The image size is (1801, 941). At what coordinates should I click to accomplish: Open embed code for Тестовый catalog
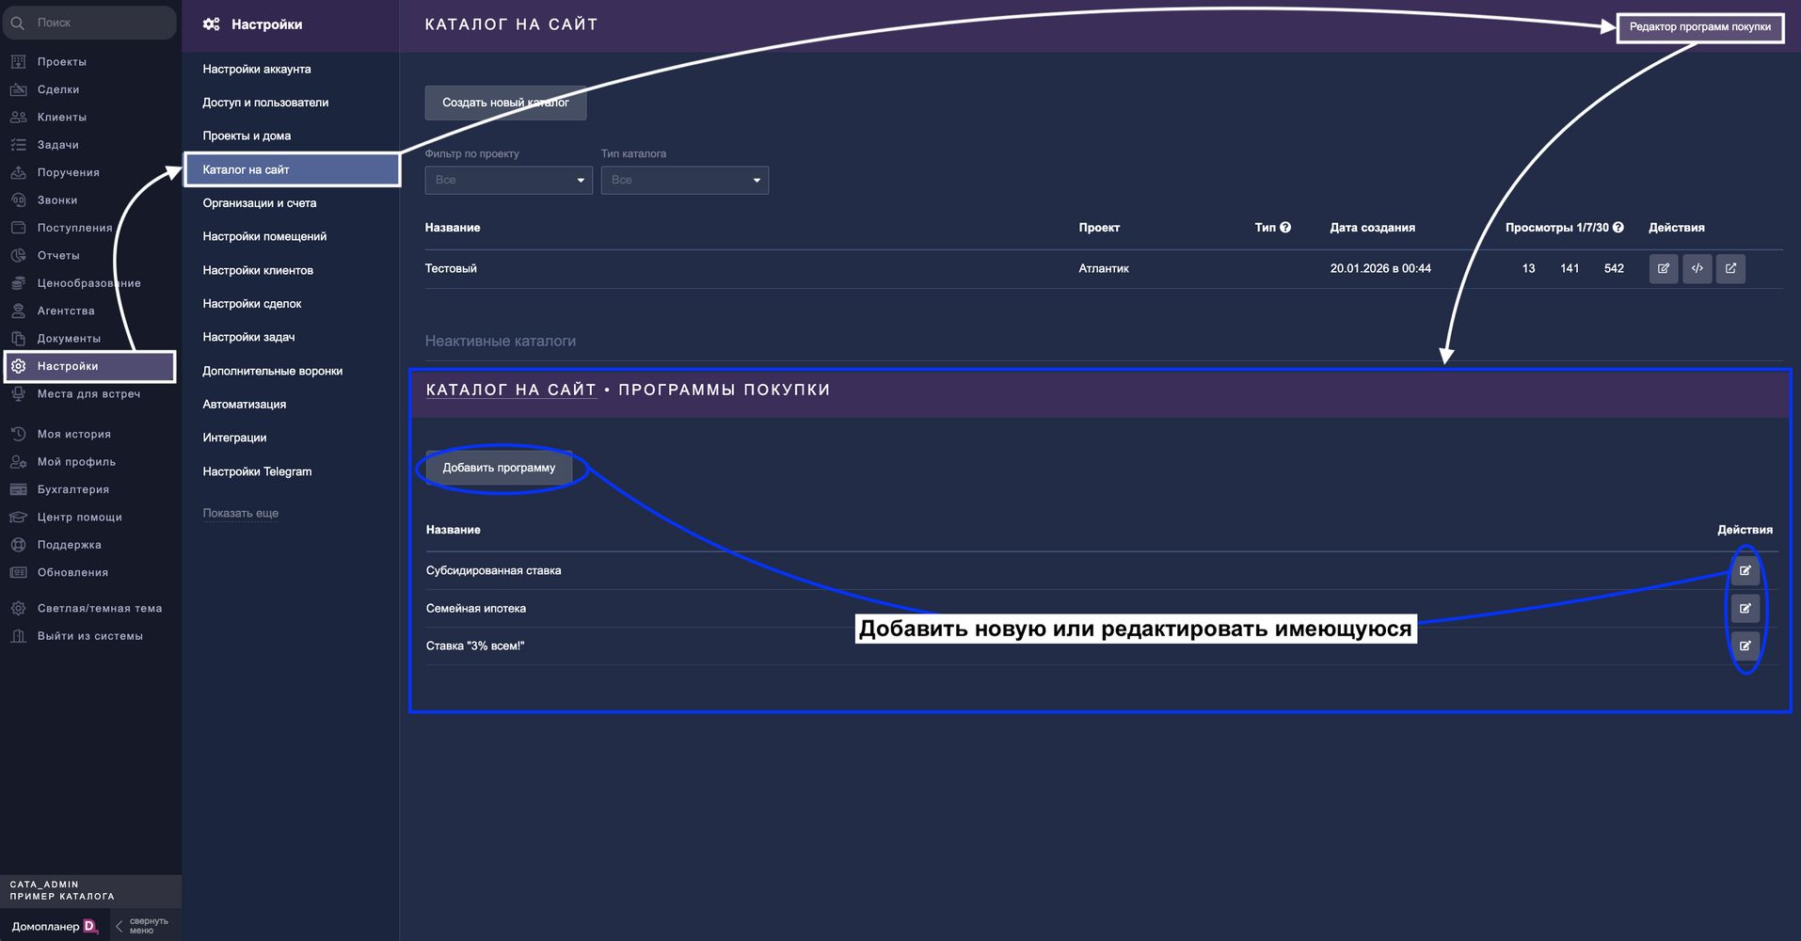tap(1697, 269)
